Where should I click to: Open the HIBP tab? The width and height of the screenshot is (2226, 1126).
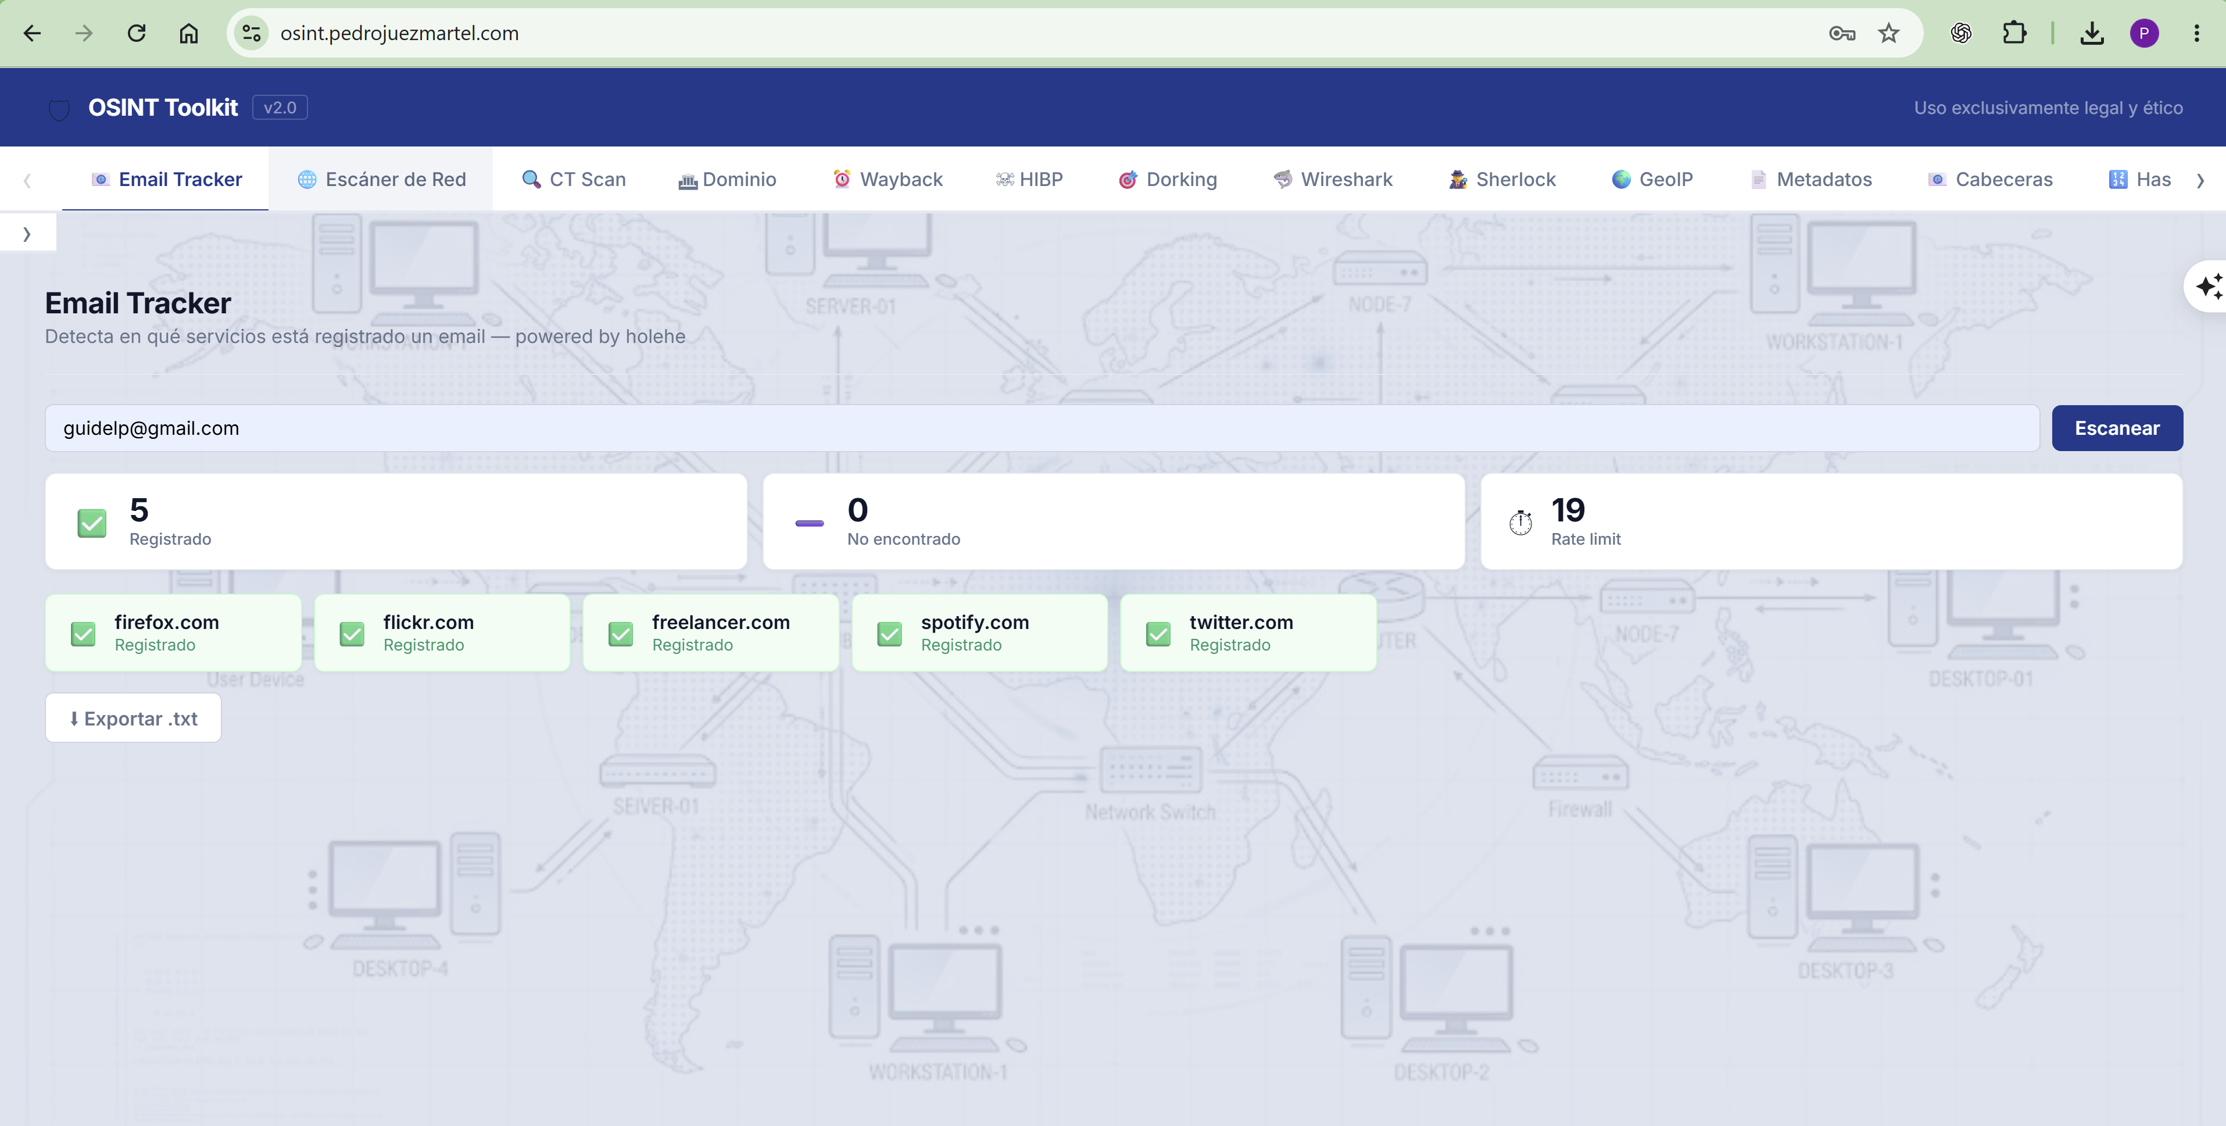tap(1028, 179)
